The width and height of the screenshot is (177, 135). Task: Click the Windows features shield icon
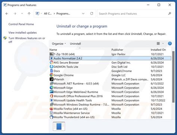[x=5, y=38]
